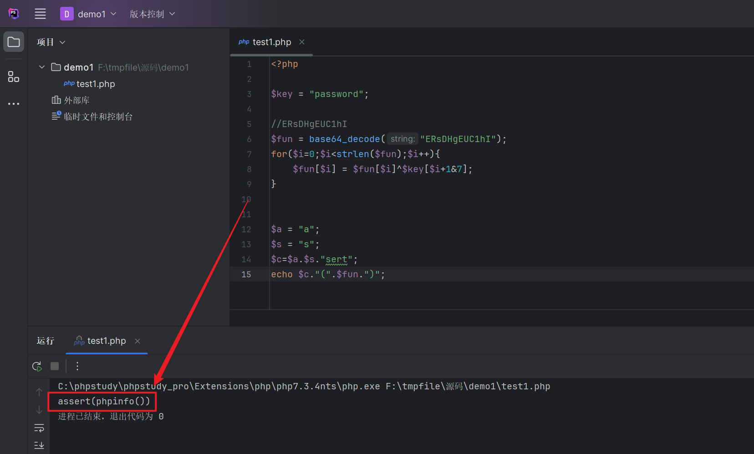
Task: Click the string: parameter hint
Action: [402, 139]
